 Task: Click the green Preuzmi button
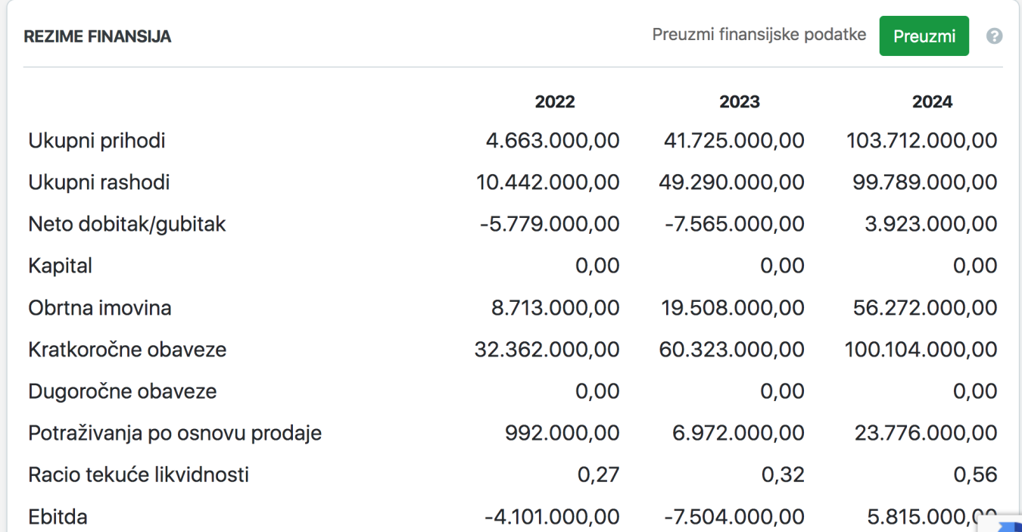click(x=924, y=36)
